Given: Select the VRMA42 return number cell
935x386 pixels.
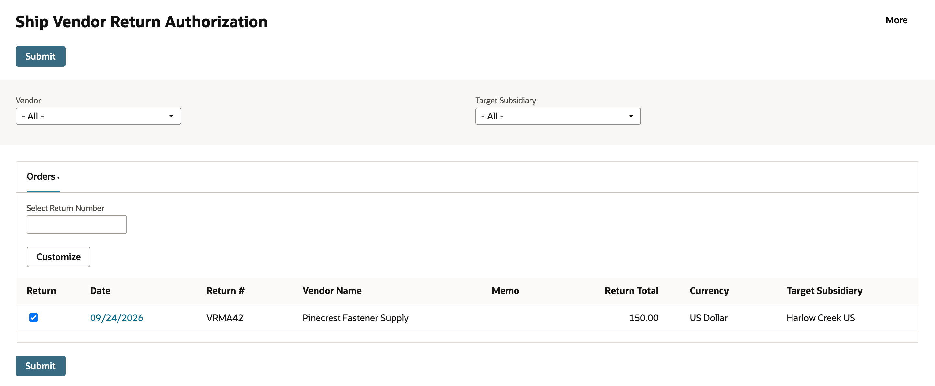Looking at the screenshot, I should point(225,318).
